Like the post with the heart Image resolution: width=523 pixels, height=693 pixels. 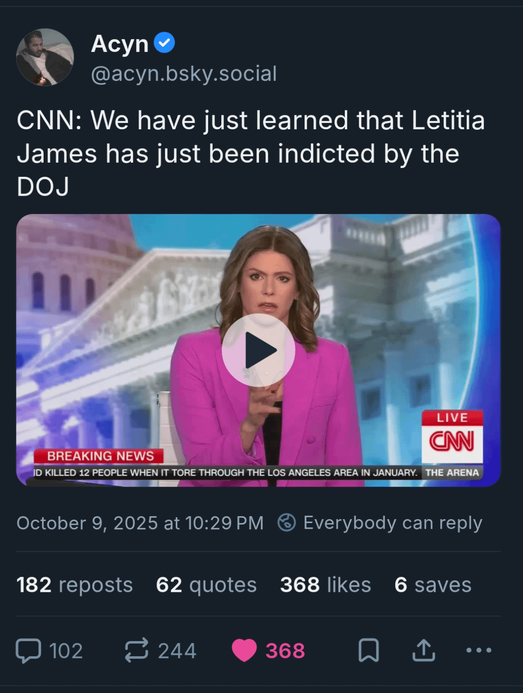(x=244, y=650)
